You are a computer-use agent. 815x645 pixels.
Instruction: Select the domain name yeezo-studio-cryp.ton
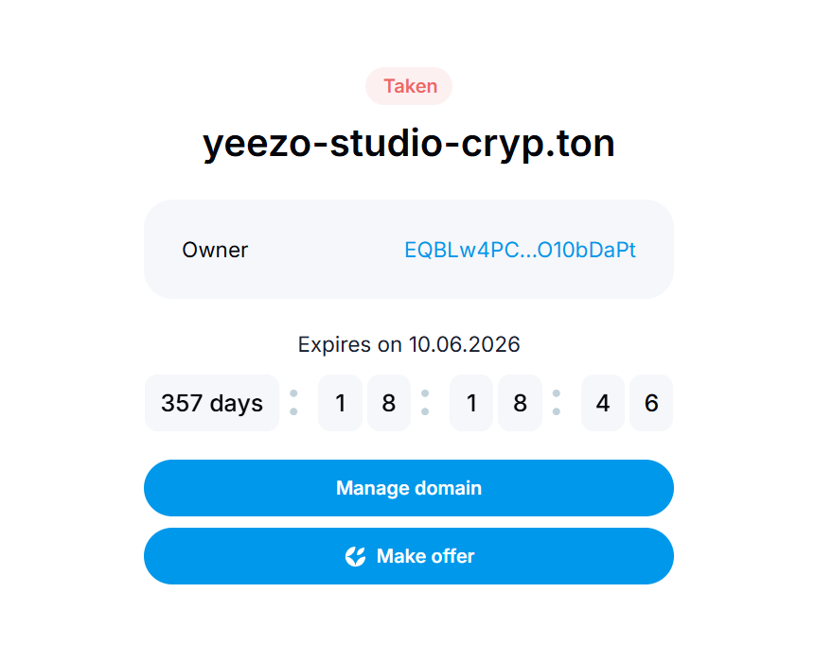409,143
